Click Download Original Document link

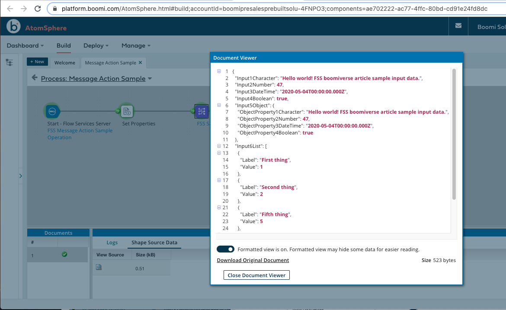pyautogui.click(x=253, y=260)
